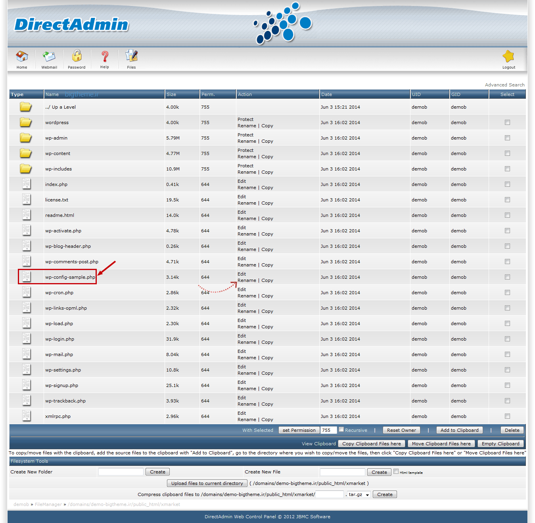This screenshot has width=535, height=523.
Task: Check the index.php row checkbox
Action: point(507,184)
